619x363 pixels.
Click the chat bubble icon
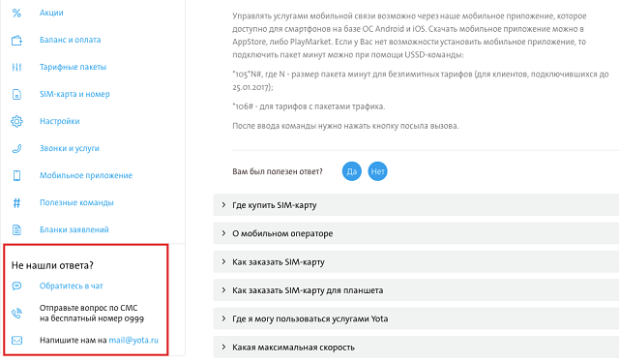16,286
